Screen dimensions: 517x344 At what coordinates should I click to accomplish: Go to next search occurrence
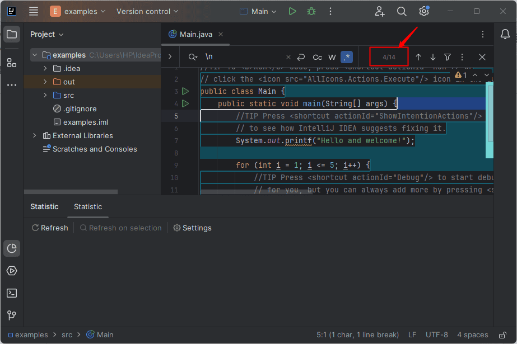[x=433, y=57]
